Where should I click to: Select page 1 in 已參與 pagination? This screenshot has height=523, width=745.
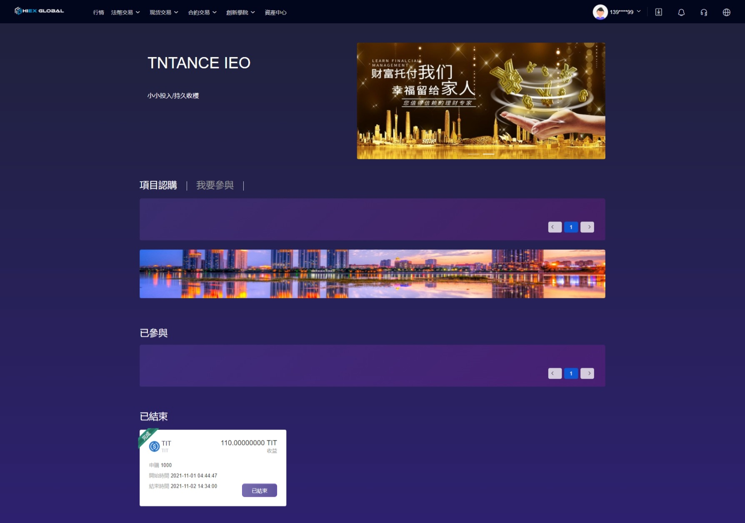coord(571,373)
